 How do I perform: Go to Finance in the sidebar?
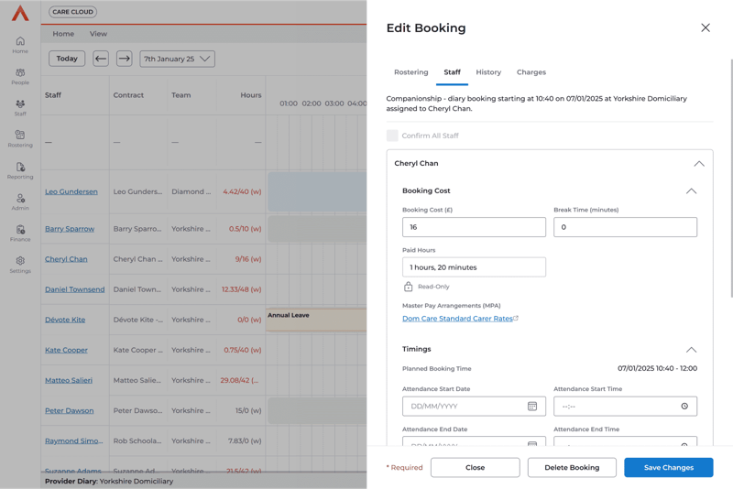click(20, 233)
